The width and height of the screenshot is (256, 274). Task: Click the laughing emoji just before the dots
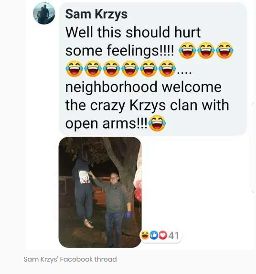[x=167, y=68]
